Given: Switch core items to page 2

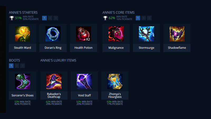Looking at the screenshot, I should point(143,18).
